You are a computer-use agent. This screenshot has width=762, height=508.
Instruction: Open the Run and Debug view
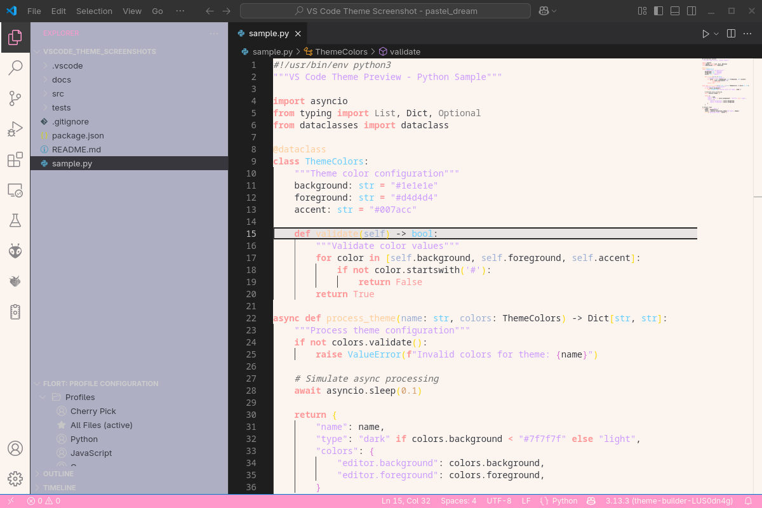point(15,129)
